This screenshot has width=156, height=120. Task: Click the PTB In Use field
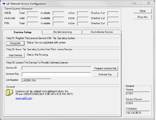click(x=83, y=24)
